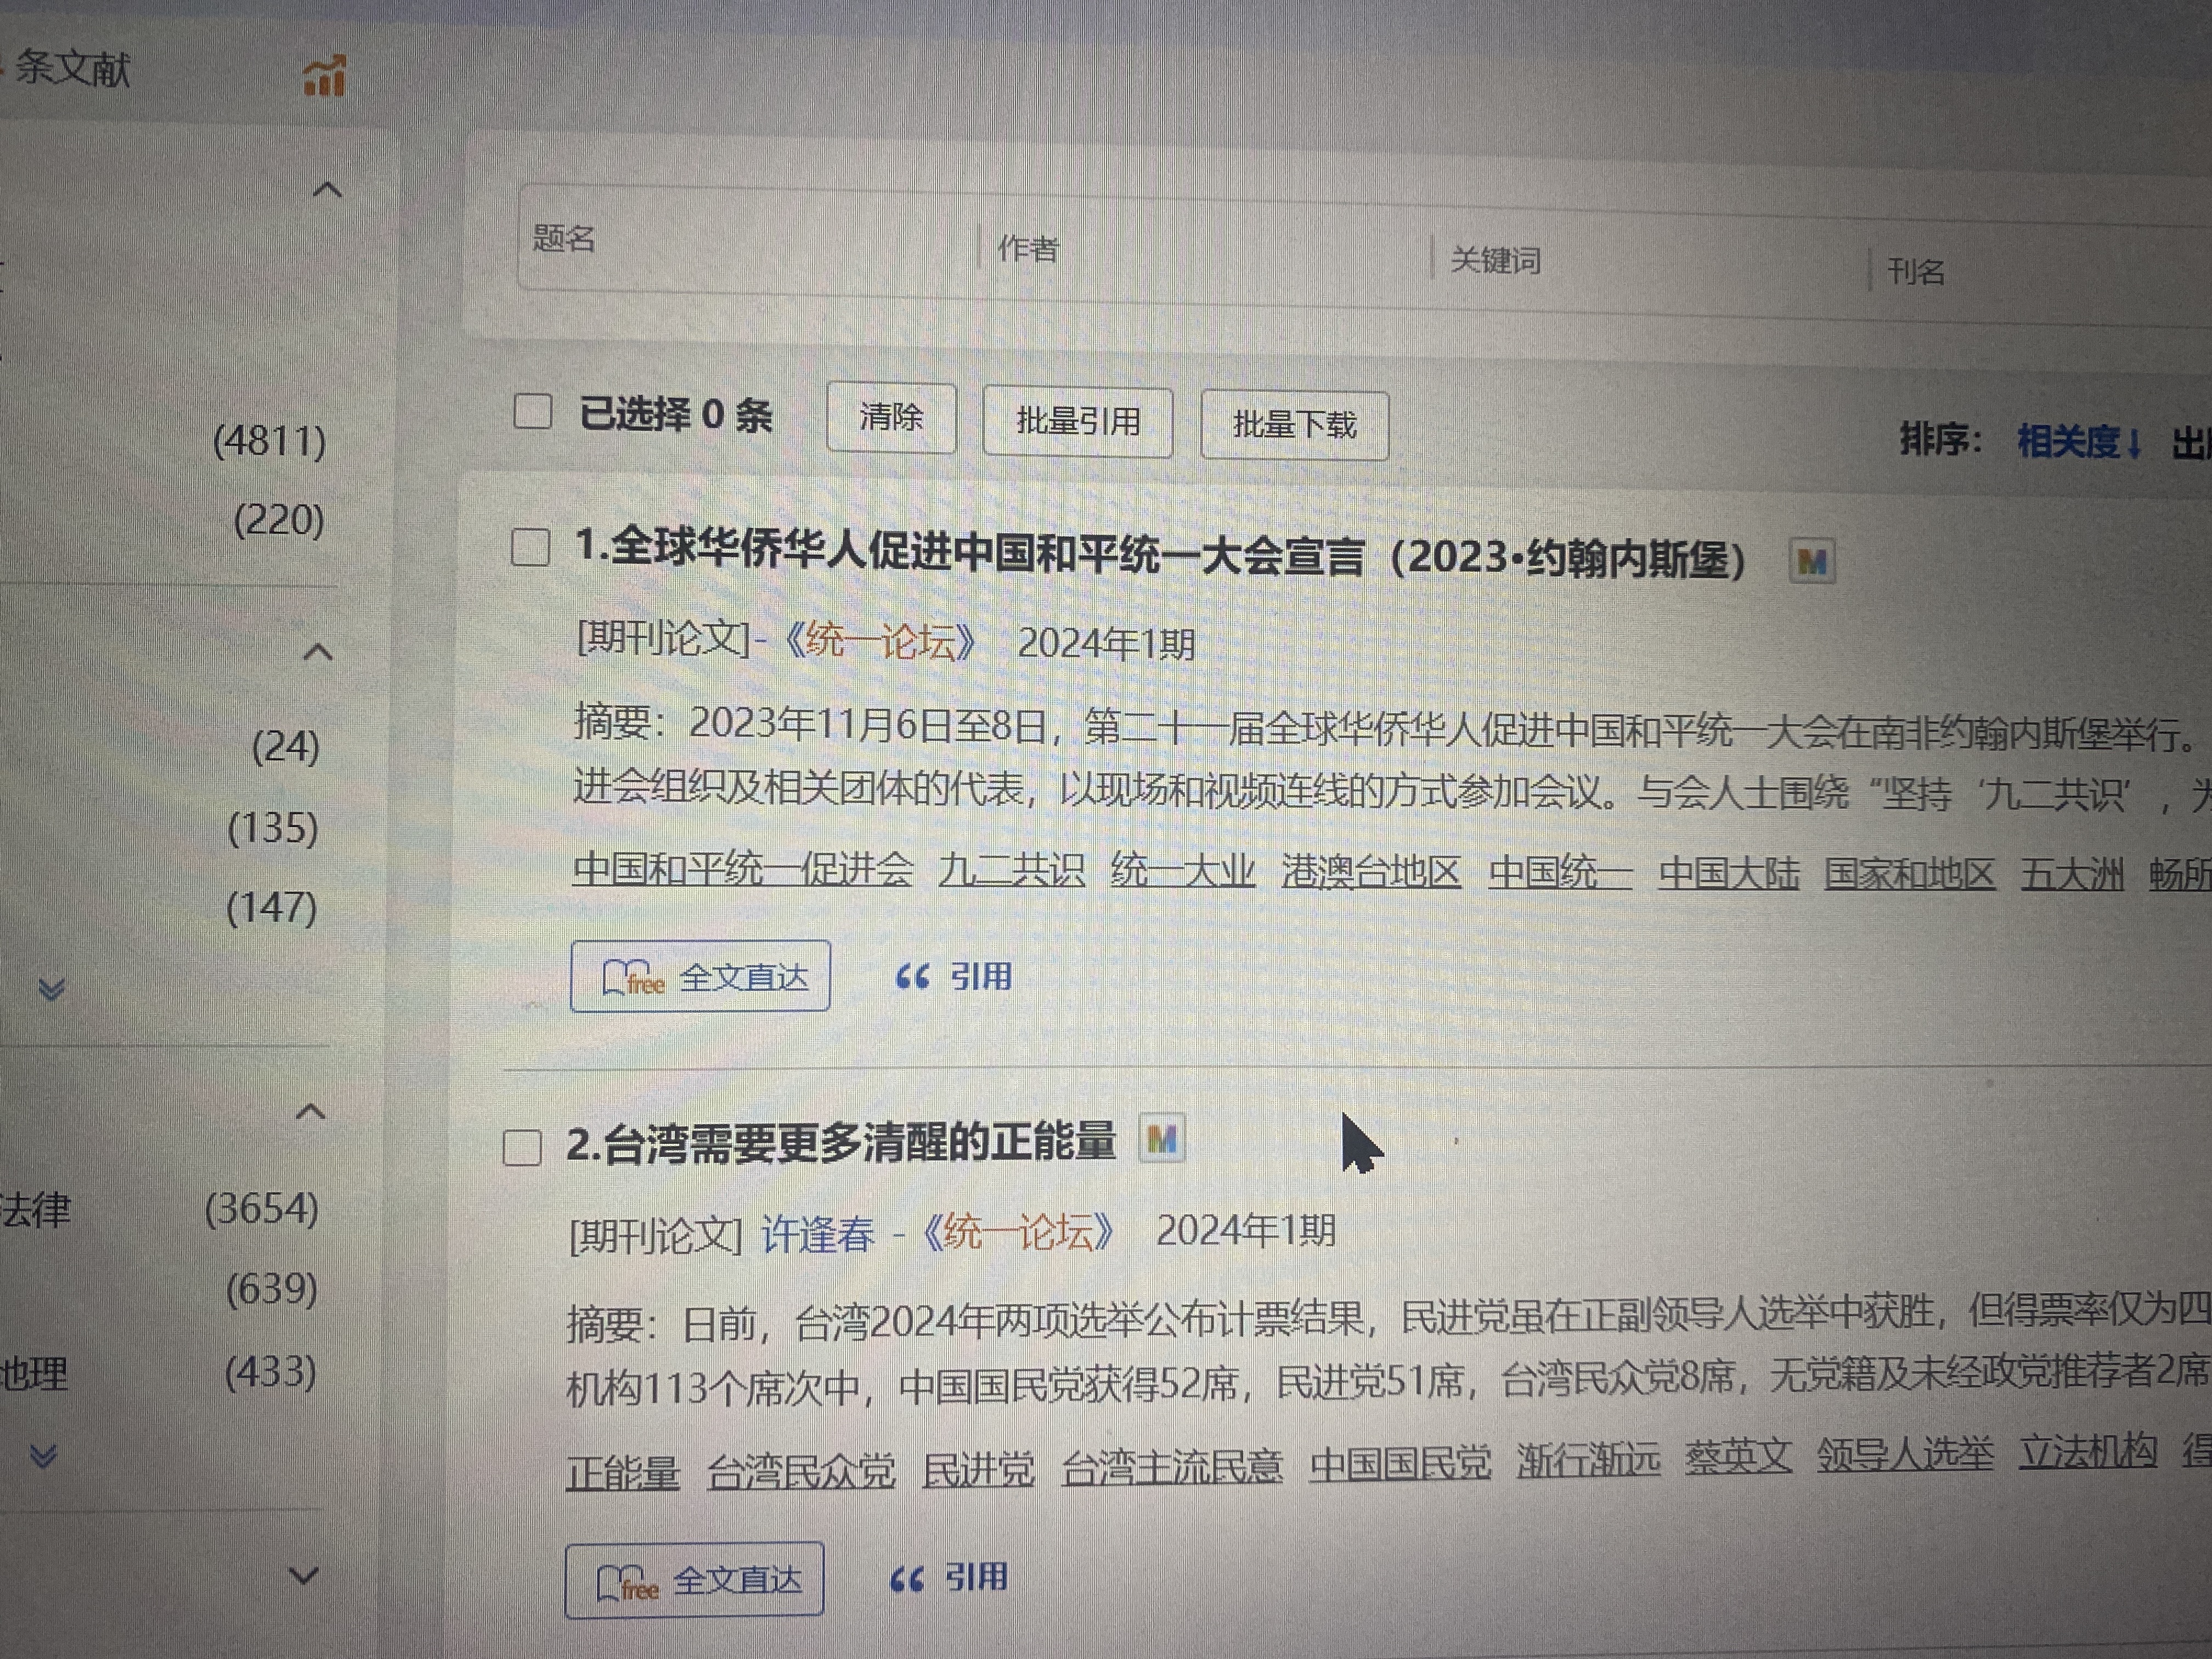Click the 批量引用 button
Screen dimensions: 2212x1659
(1077, 422)
